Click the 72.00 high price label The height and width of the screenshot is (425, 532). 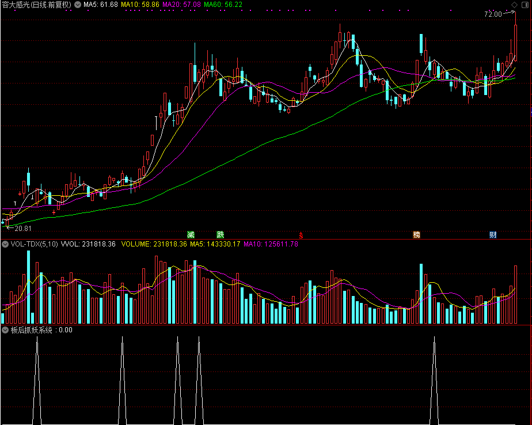pos(493,14)
